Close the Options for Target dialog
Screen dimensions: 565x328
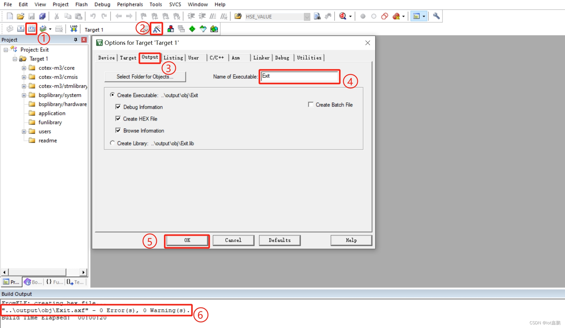point(368,43)
